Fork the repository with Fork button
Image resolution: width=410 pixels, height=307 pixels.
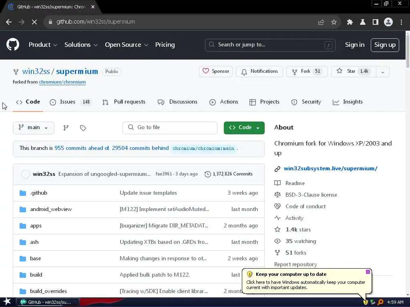(307, 72)
